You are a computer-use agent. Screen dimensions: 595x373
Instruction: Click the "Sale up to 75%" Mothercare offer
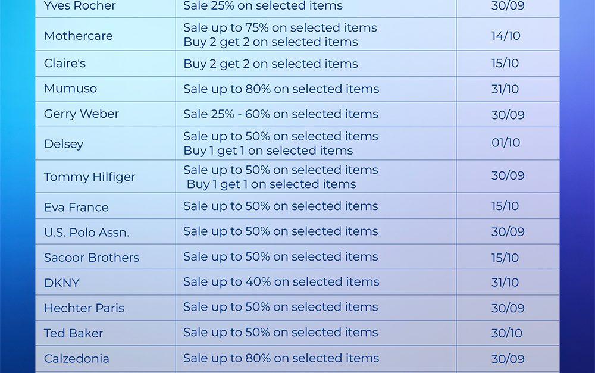click(280, 27)
